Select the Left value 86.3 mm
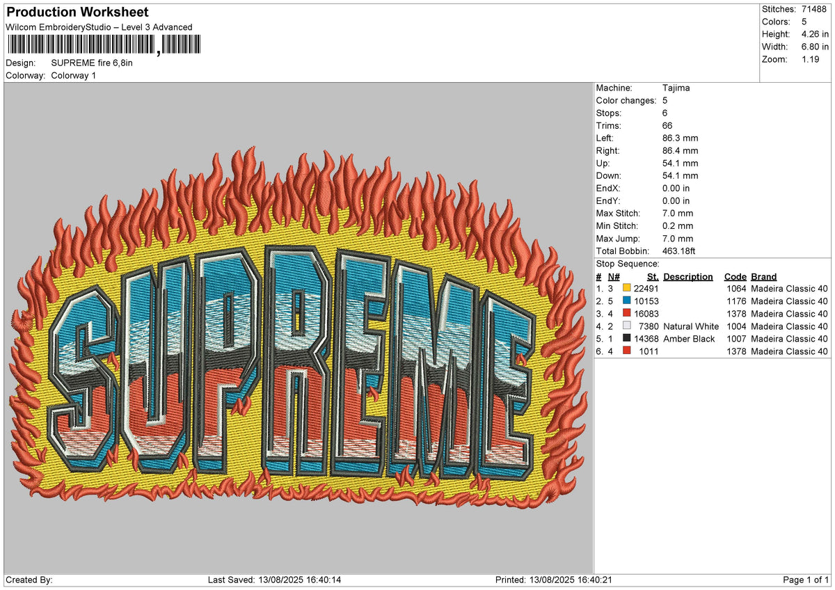 [x=681, y=138]
